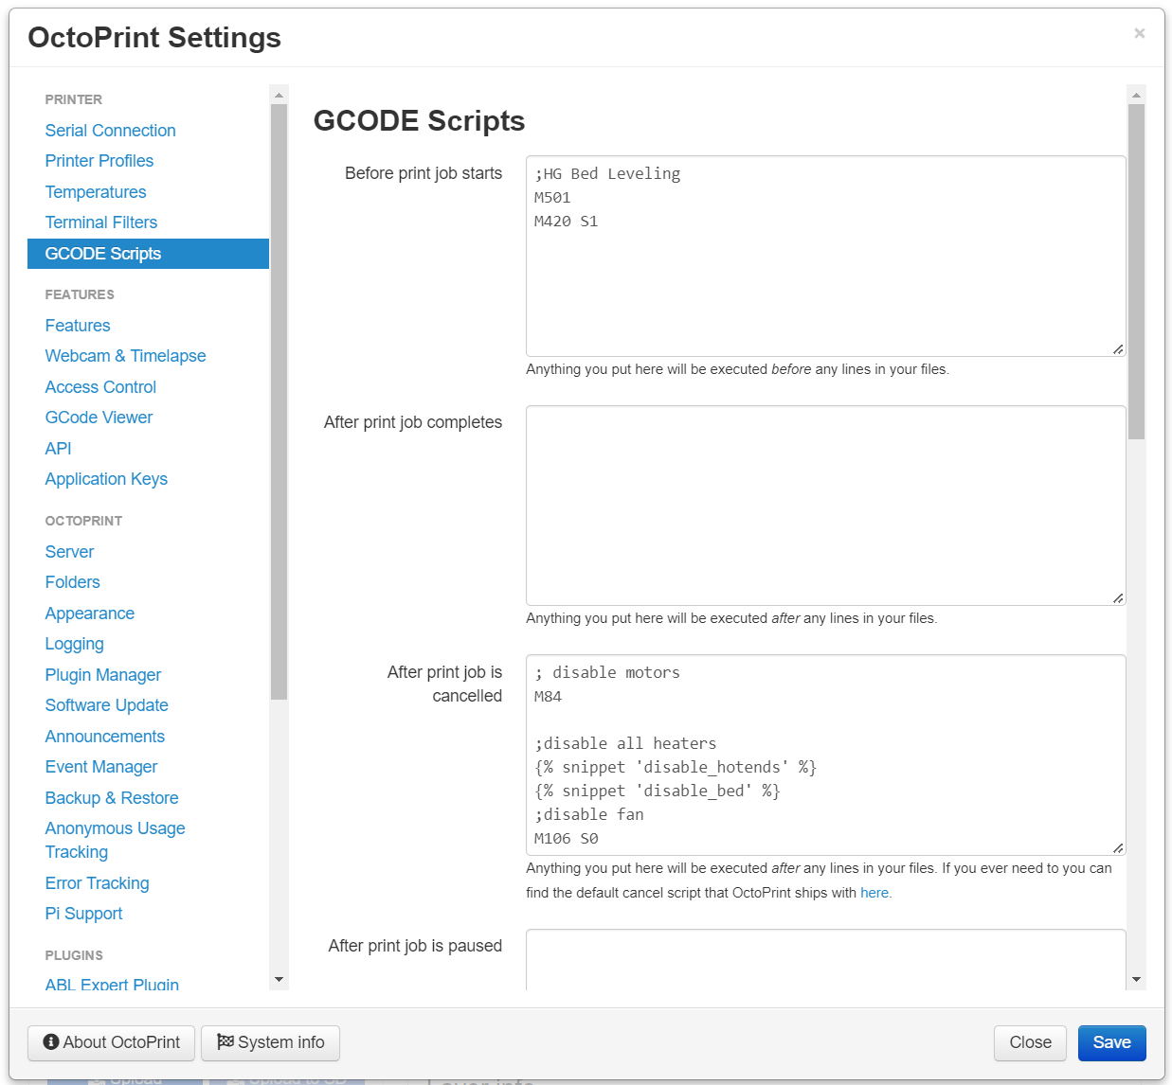
Task: Open Event Manager settings
Action: point(100,767)
